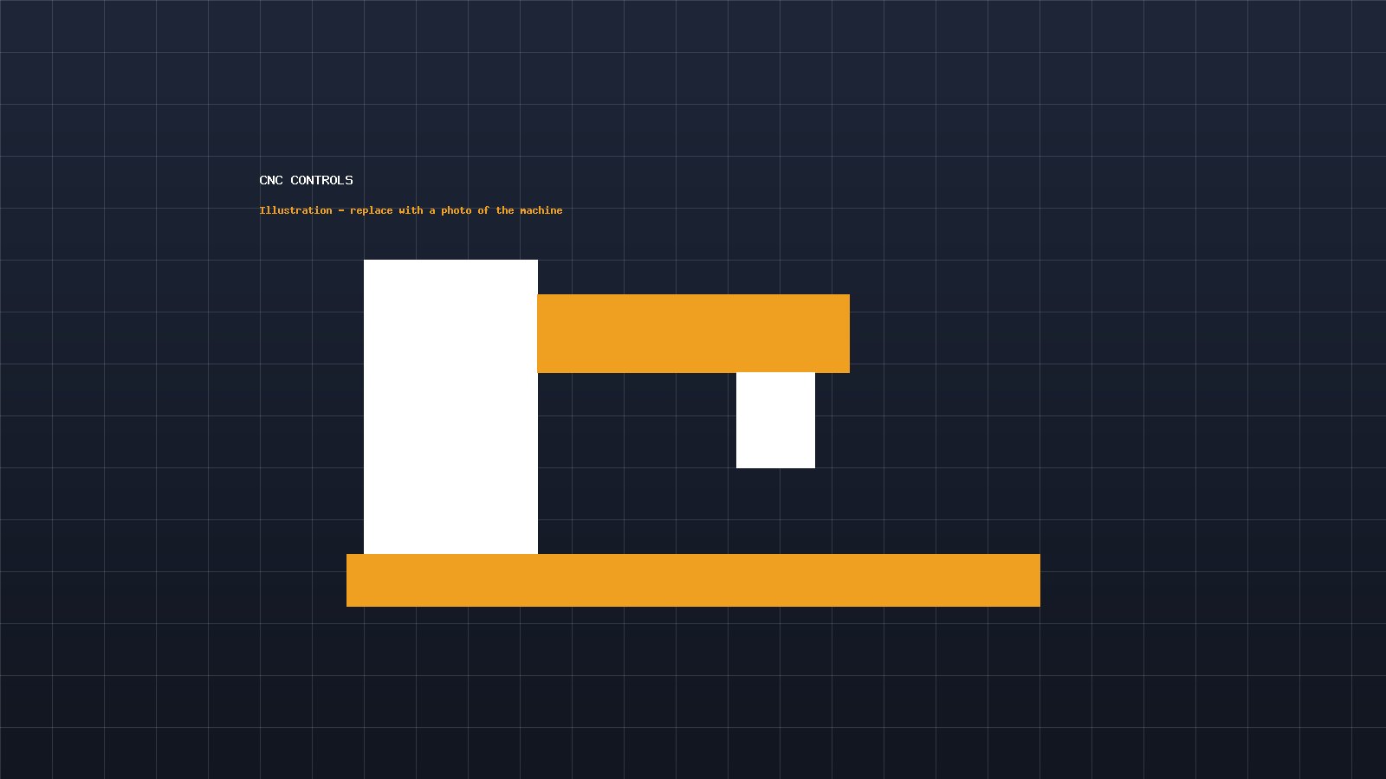Select the word machine in the caption

541,210
